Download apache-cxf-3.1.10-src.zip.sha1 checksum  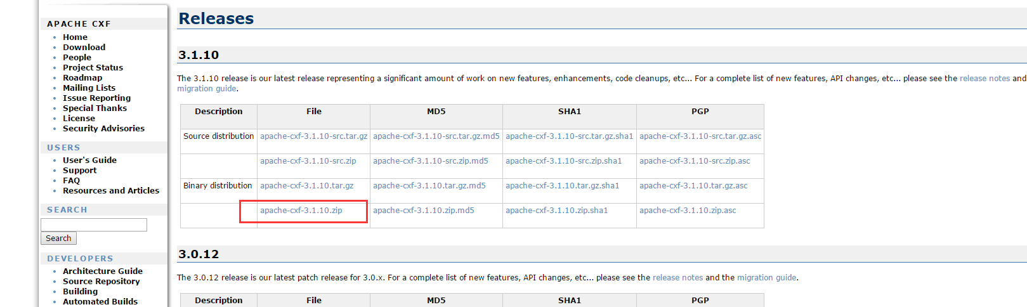click(x=563, y=161)
